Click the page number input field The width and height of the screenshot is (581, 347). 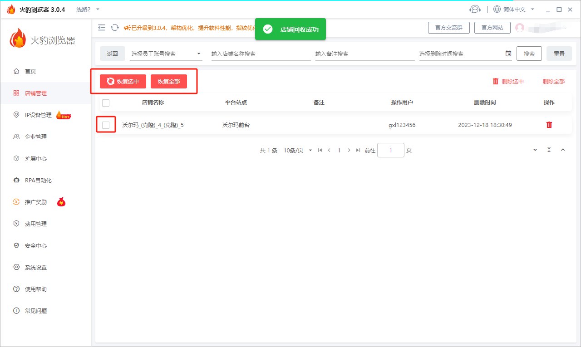pos(390,150)
